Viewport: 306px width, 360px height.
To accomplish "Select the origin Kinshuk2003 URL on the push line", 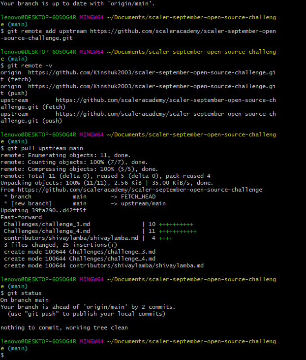I will pyautogui.click(x=138, y=90).
